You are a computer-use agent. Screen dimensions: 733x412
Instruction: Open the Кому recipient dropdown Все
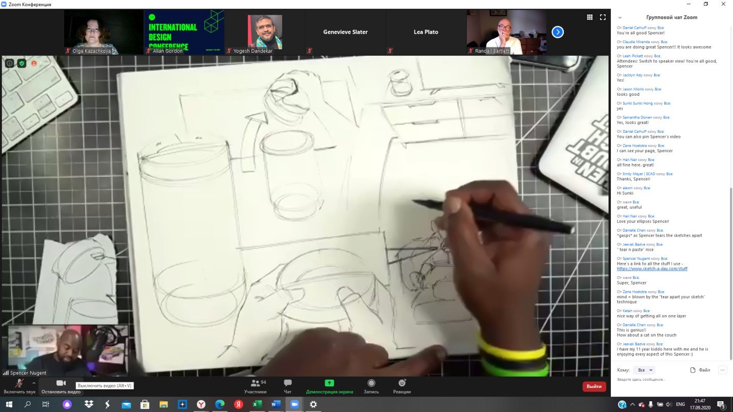click(644, 369)
